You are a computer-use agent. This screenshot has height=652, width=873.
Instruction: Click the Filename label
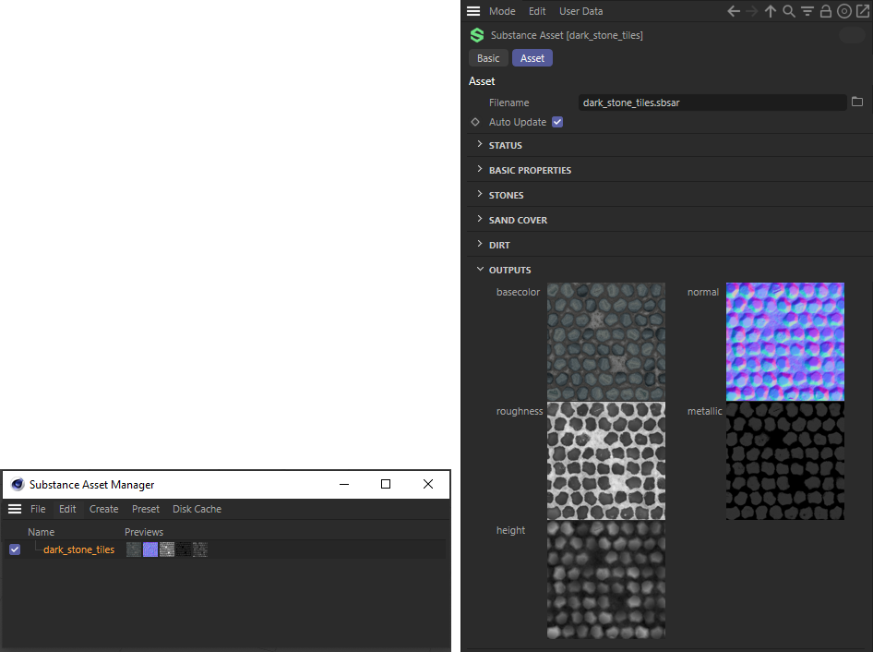point(508,103)
